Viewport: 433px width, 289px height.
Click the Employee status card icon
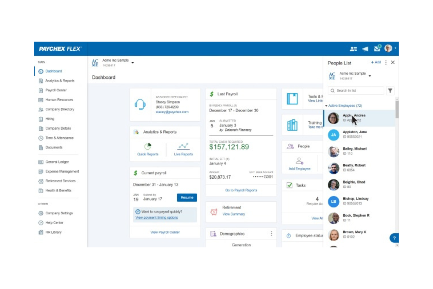(289, 236)
